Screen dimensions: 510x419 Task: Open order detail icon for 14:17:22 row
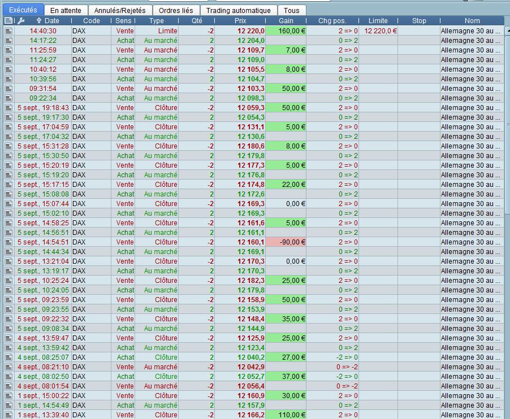coord(9,41)
